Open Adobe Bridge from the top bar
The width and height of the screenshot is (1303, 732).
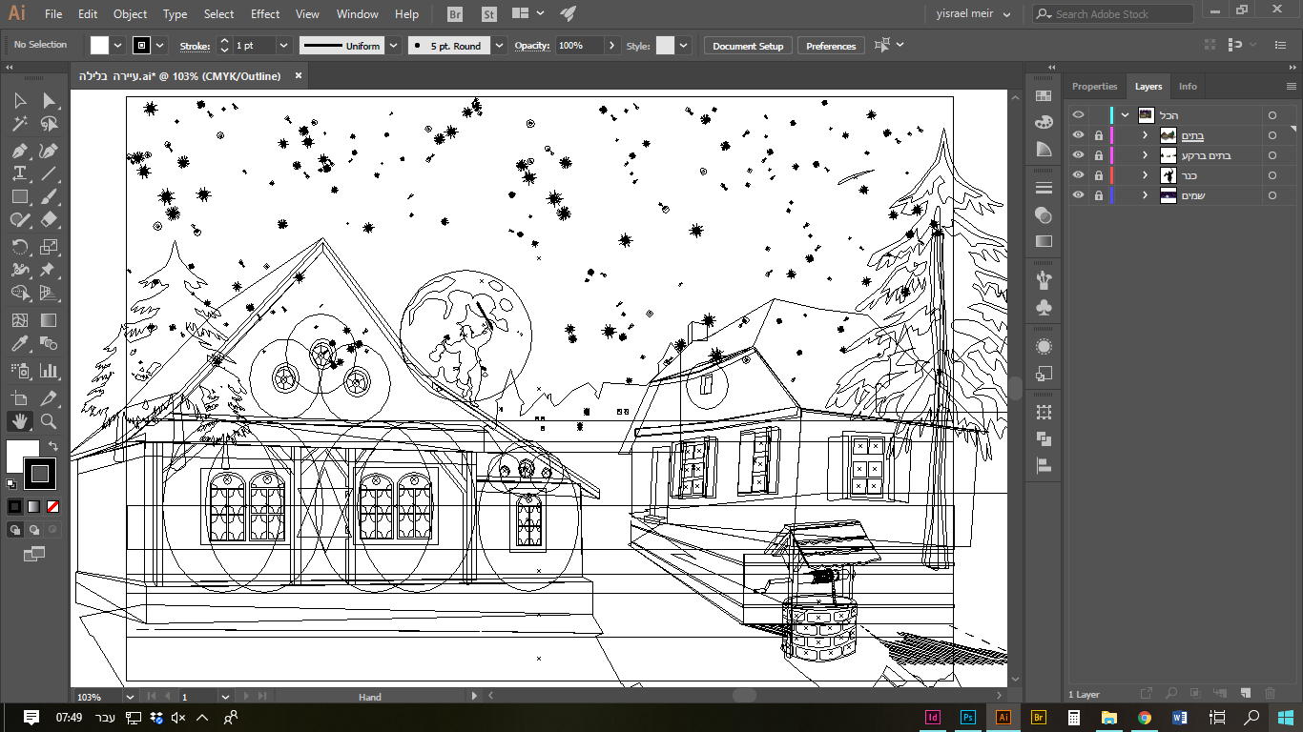(x=456, y=14)
